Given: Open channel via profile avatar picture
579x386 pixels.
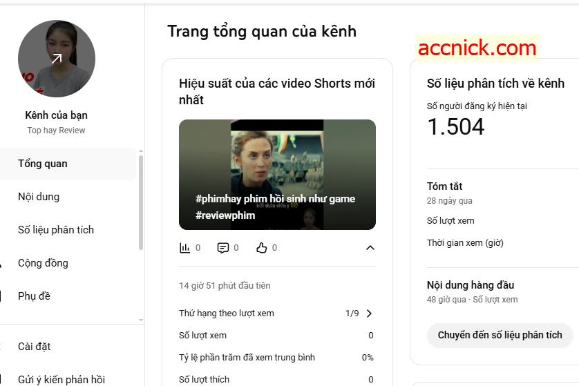Looking at the screenshot, I should pyautogui.click(x=57, y=59).
